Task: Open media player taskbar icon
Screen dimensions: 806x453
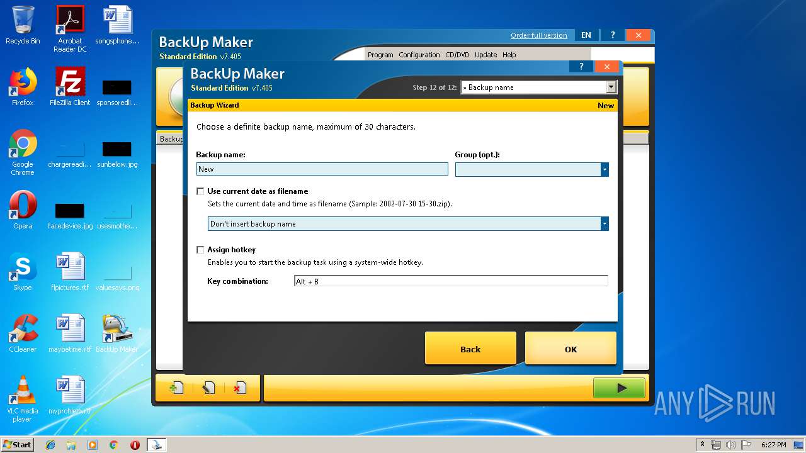Action: pos(93,444)
